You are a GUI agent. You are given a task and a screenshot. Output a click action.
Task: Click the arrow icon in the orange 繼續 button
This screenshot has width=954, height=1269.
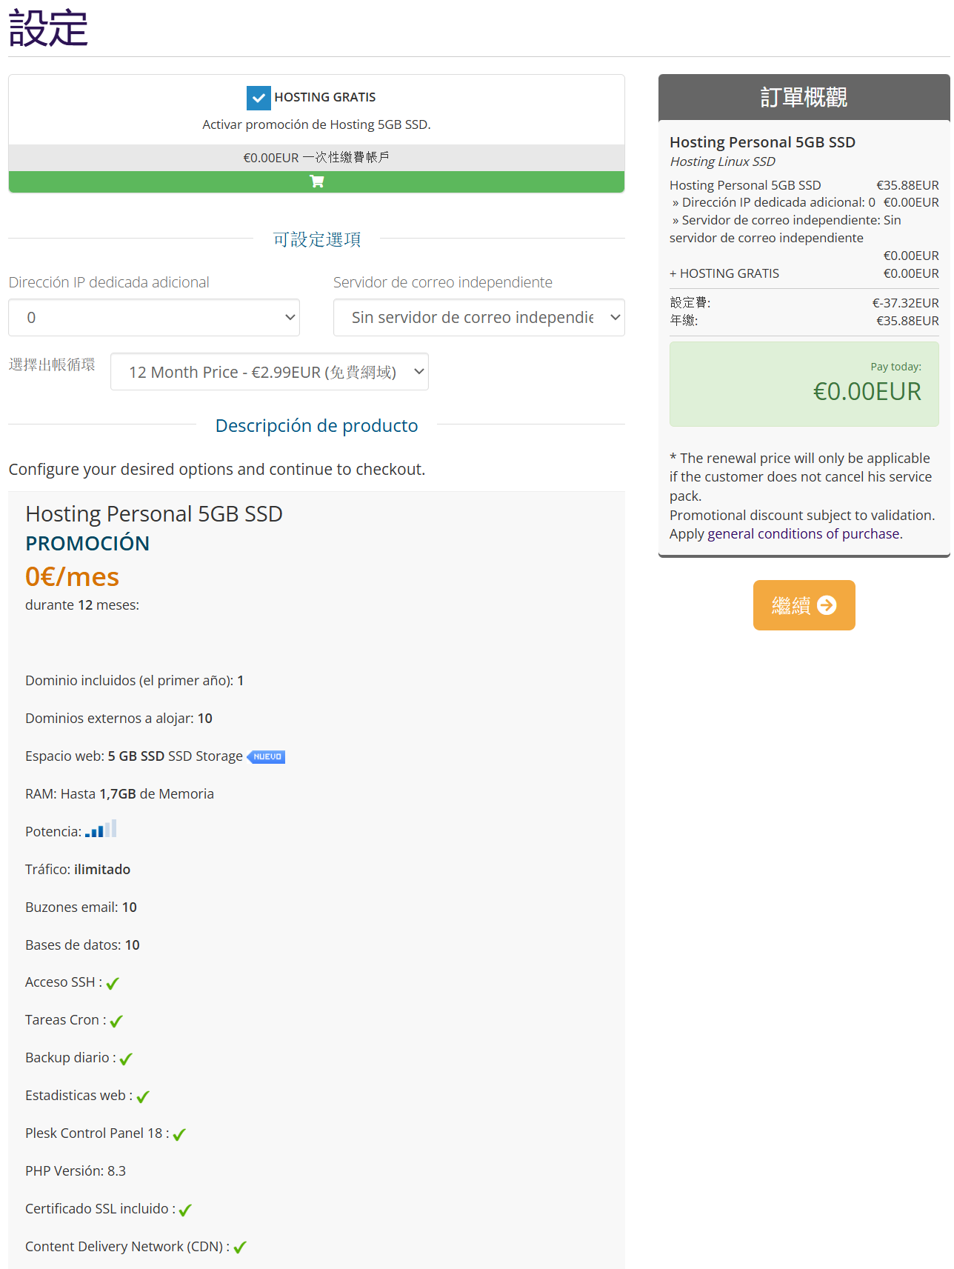pos(827,605)
